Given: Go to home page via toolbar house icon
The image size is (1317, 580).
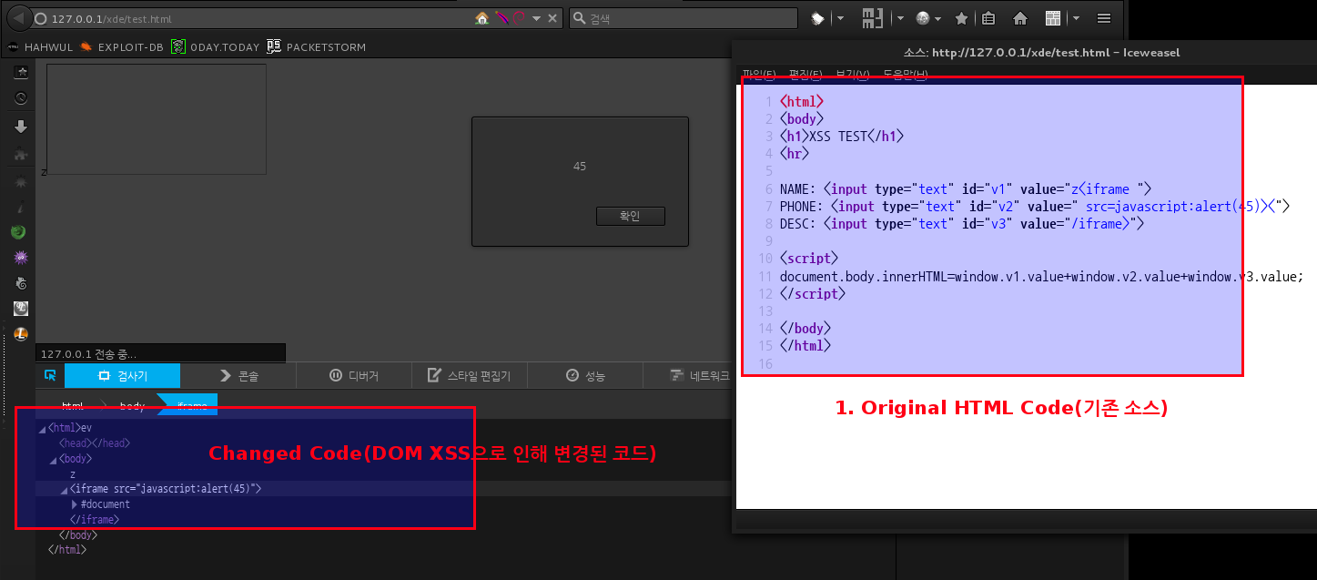Looking at the screenshot, I should pyautogui.click(x=1020, y=18).
